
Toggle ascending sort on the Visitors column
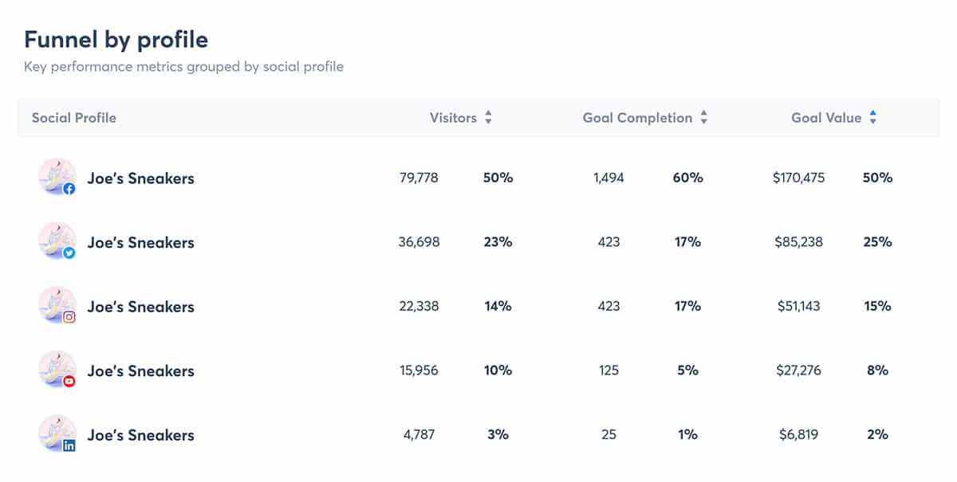pos(488,113)
